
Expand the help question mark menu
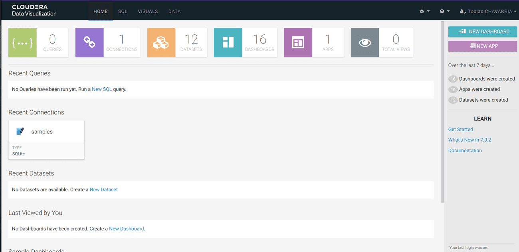point(444,11)
